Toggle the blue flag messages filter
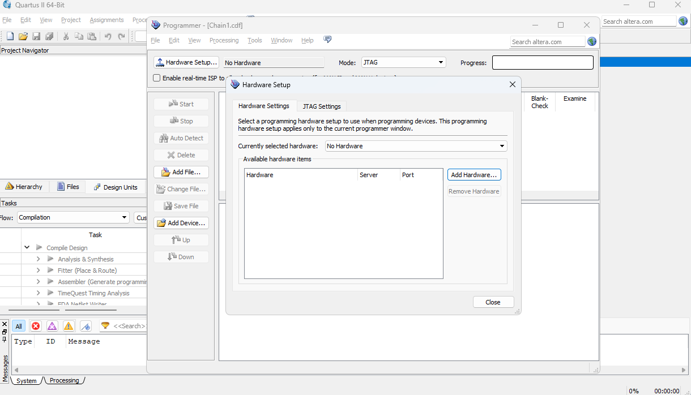Screen dimensions: 691x395 [86, 326]
